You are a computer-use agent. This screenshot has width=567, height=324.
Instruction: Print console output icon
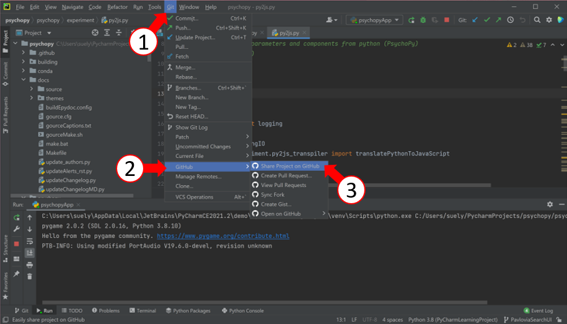[30, 265]
